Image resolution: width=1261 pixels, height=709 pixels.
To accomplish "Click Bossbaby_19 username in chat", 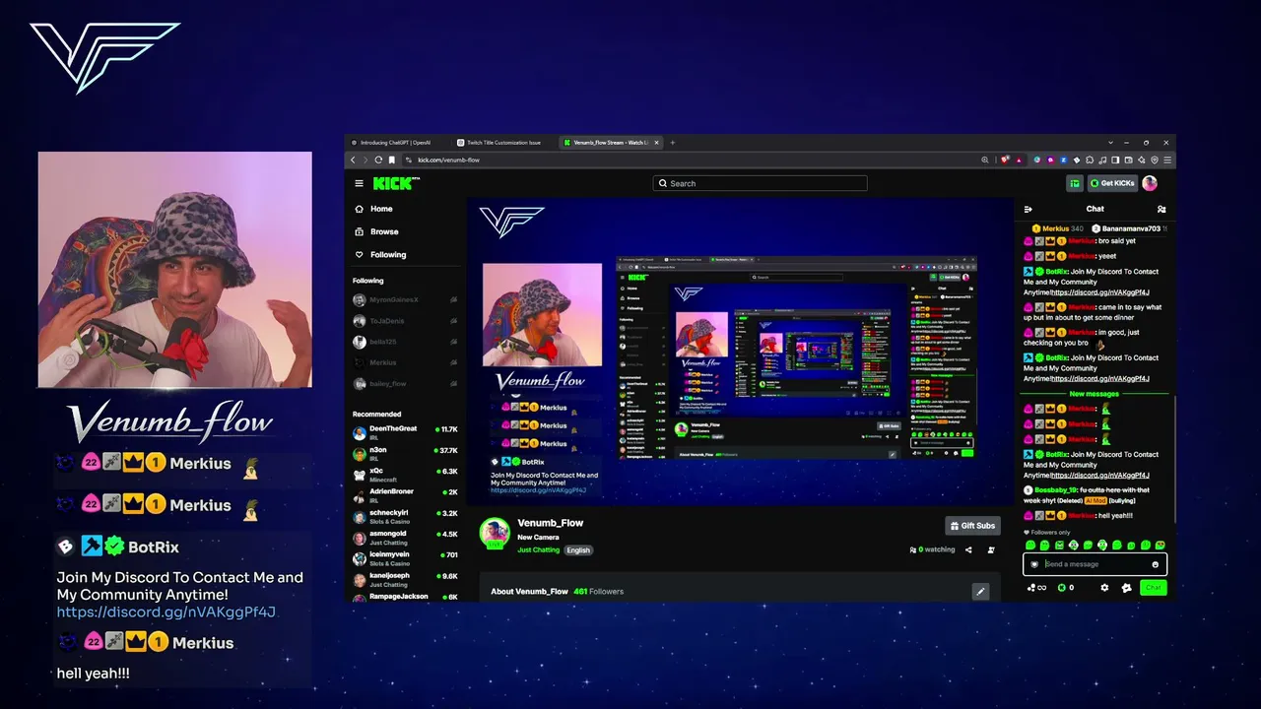I will tap(1054, 489).
